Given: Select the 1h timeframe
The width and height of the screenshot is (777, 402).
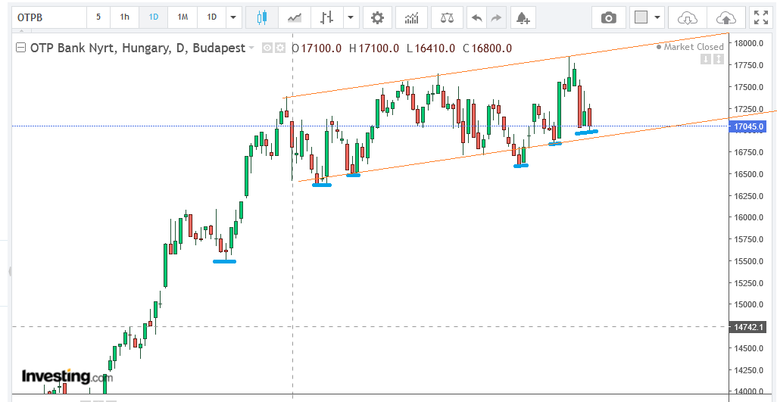Looking at the screenshot, I should click(x=124, y=17).
